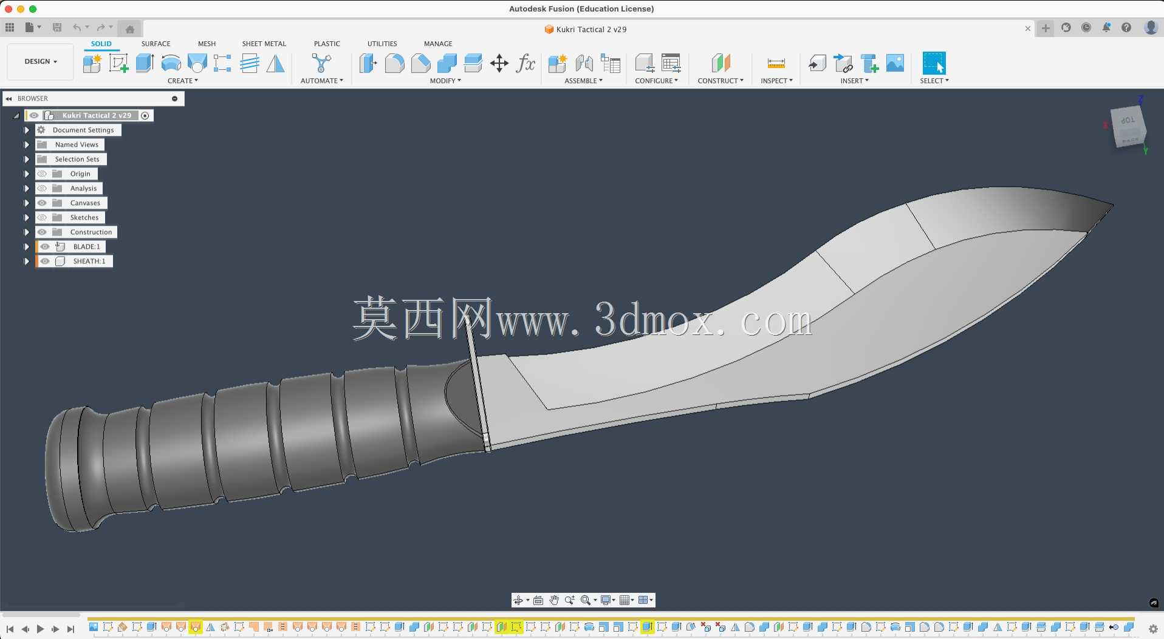This screenshot has height=639, width=1164.
Task: Open Change Parameters fx tool
Action: point(526,63)
